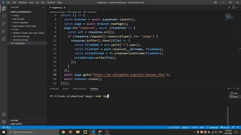Collapse the UNTITLED (WORKSPACE) section

tap(21, 12)
